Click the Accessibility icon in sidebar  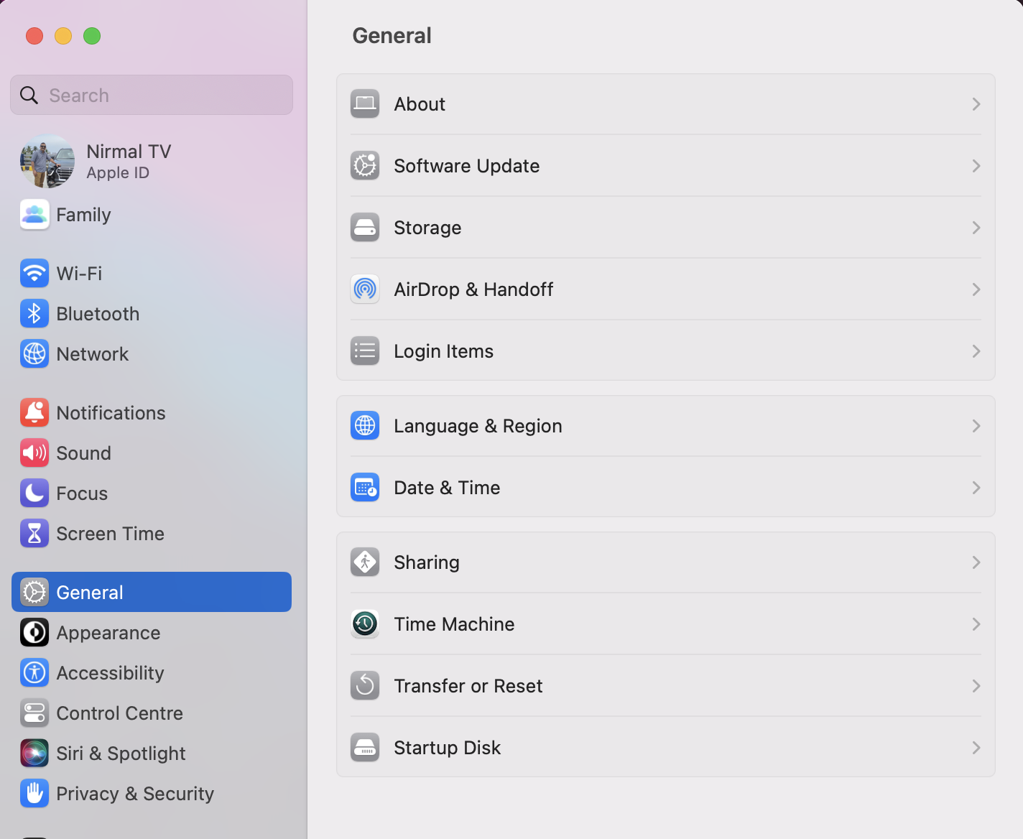coord(34,673)
